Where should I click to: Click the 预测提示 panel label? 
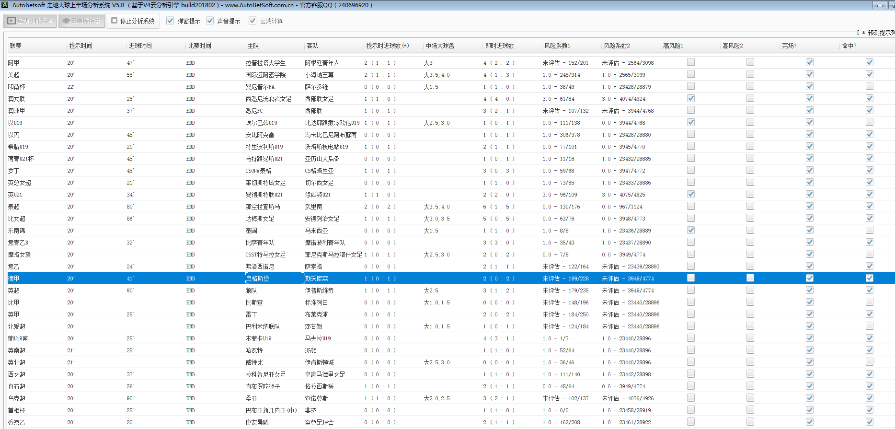881,33
